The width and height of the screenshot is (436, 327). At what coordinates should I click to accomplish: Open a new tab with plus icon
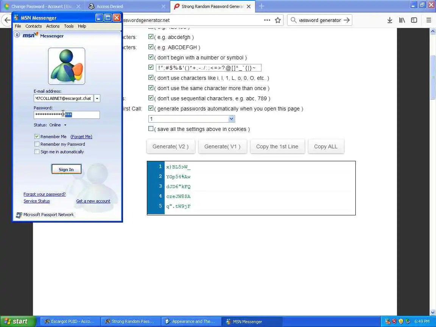(262, 6)
